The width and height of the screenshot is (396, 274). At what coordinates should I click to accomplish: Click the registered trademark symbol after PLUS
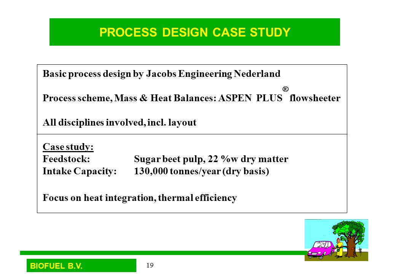285,89
